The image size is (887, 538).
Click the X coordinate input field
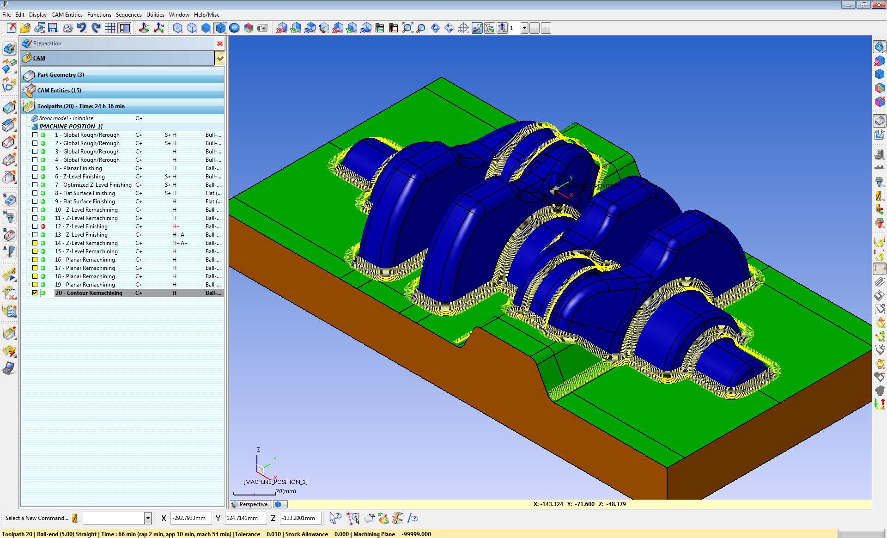click(x=190, y=518)
